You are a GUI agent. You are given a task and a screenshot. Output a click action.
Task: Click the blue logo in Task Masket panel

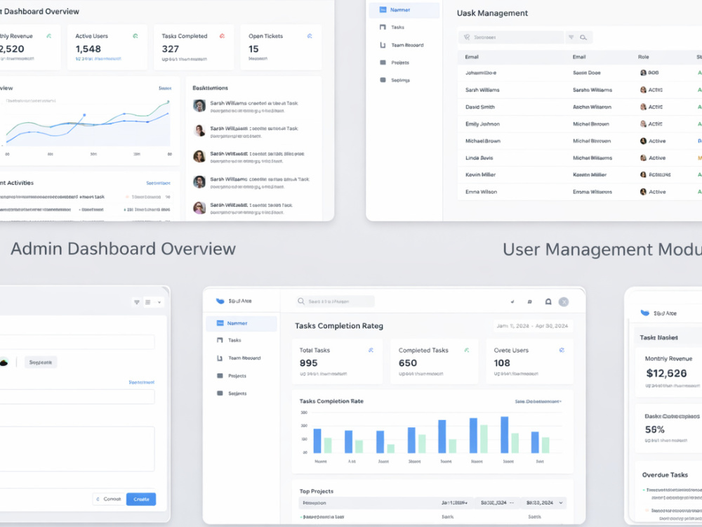[644, 313]
